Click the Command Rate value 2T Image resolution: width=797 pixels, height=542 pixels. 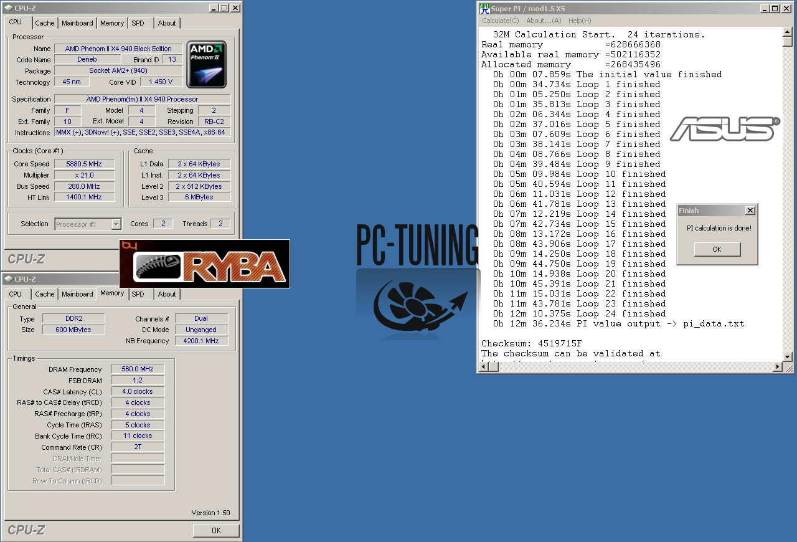coord(138,447)
